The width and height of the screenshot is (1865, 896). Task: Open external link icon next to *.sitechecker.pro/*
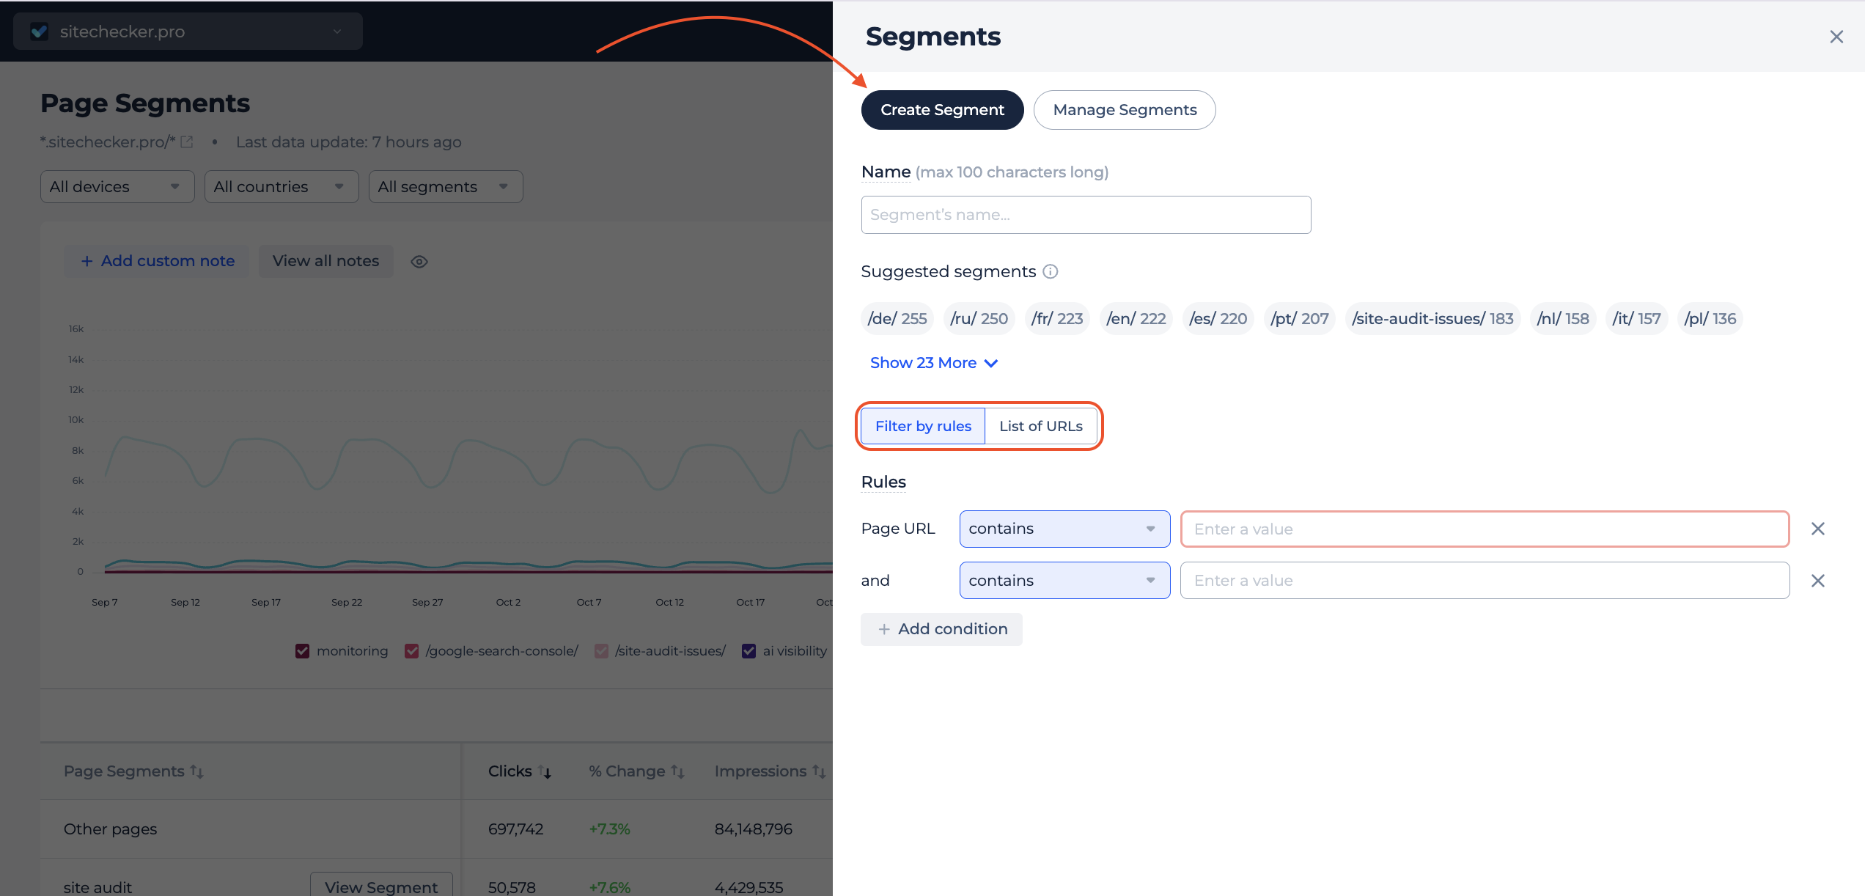(187, 142)
